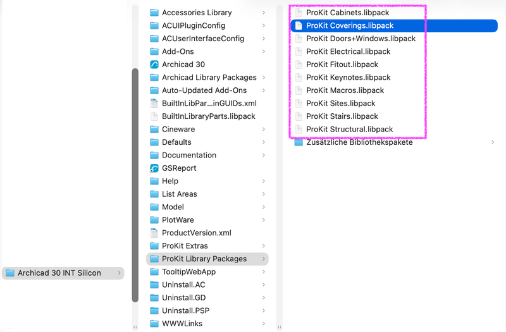Click the PlotWare folder icon
Image resolution: width=506 pixels, height=332 pixels.
click(x=154, y=220)
